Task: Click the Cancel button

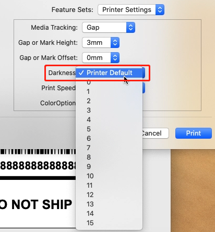Action: coord(156,133)
